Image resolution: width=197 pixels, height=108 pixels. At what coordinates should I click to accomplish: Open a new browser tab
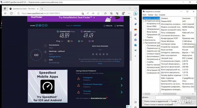pos(42,9)
